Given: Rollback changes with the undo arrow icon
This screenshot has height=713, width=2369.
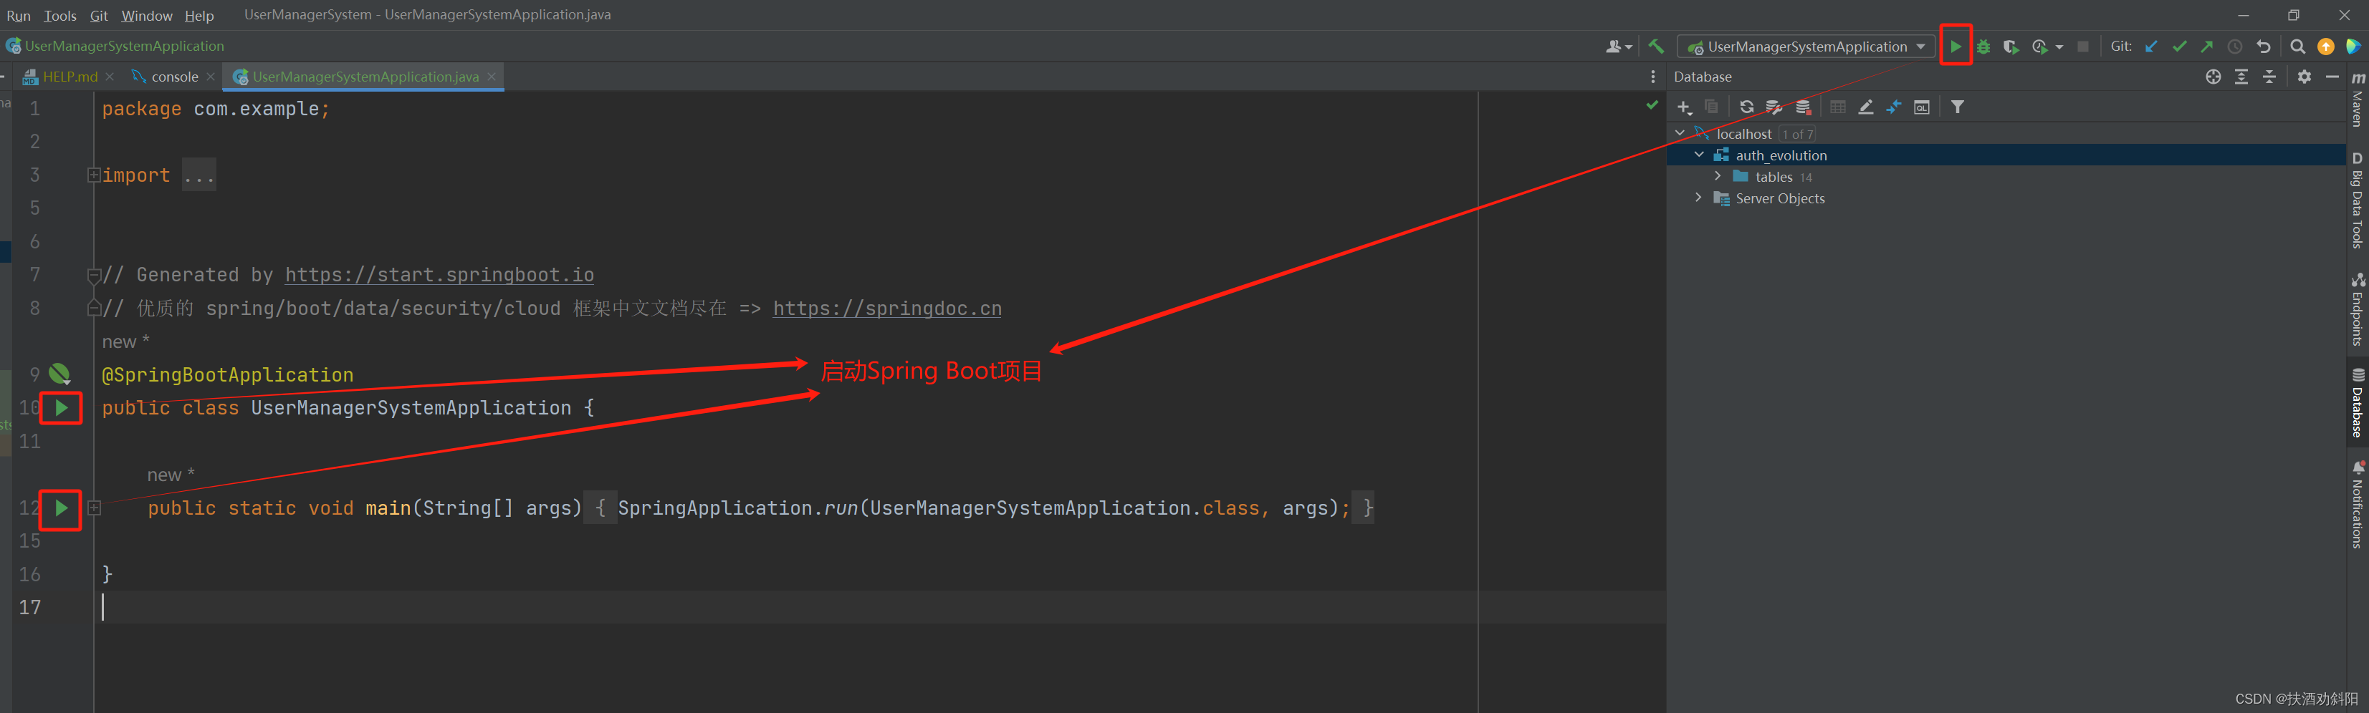Looking at the screenshot, I should pos(2263,47).
